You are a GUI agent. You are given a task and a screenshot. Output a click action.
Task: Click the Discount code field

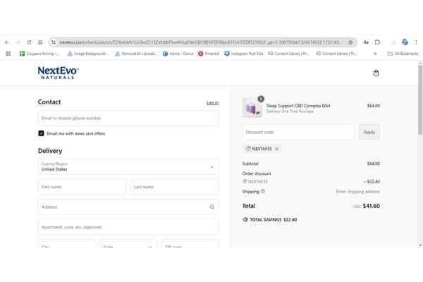tap(299, 133)
